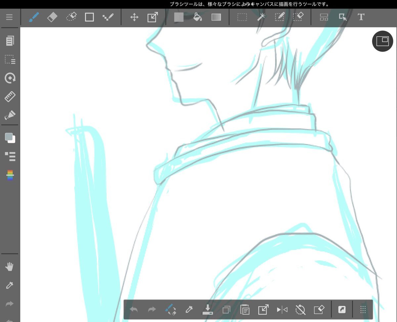Open the rainbow color palette panel

tap(10, 175)
